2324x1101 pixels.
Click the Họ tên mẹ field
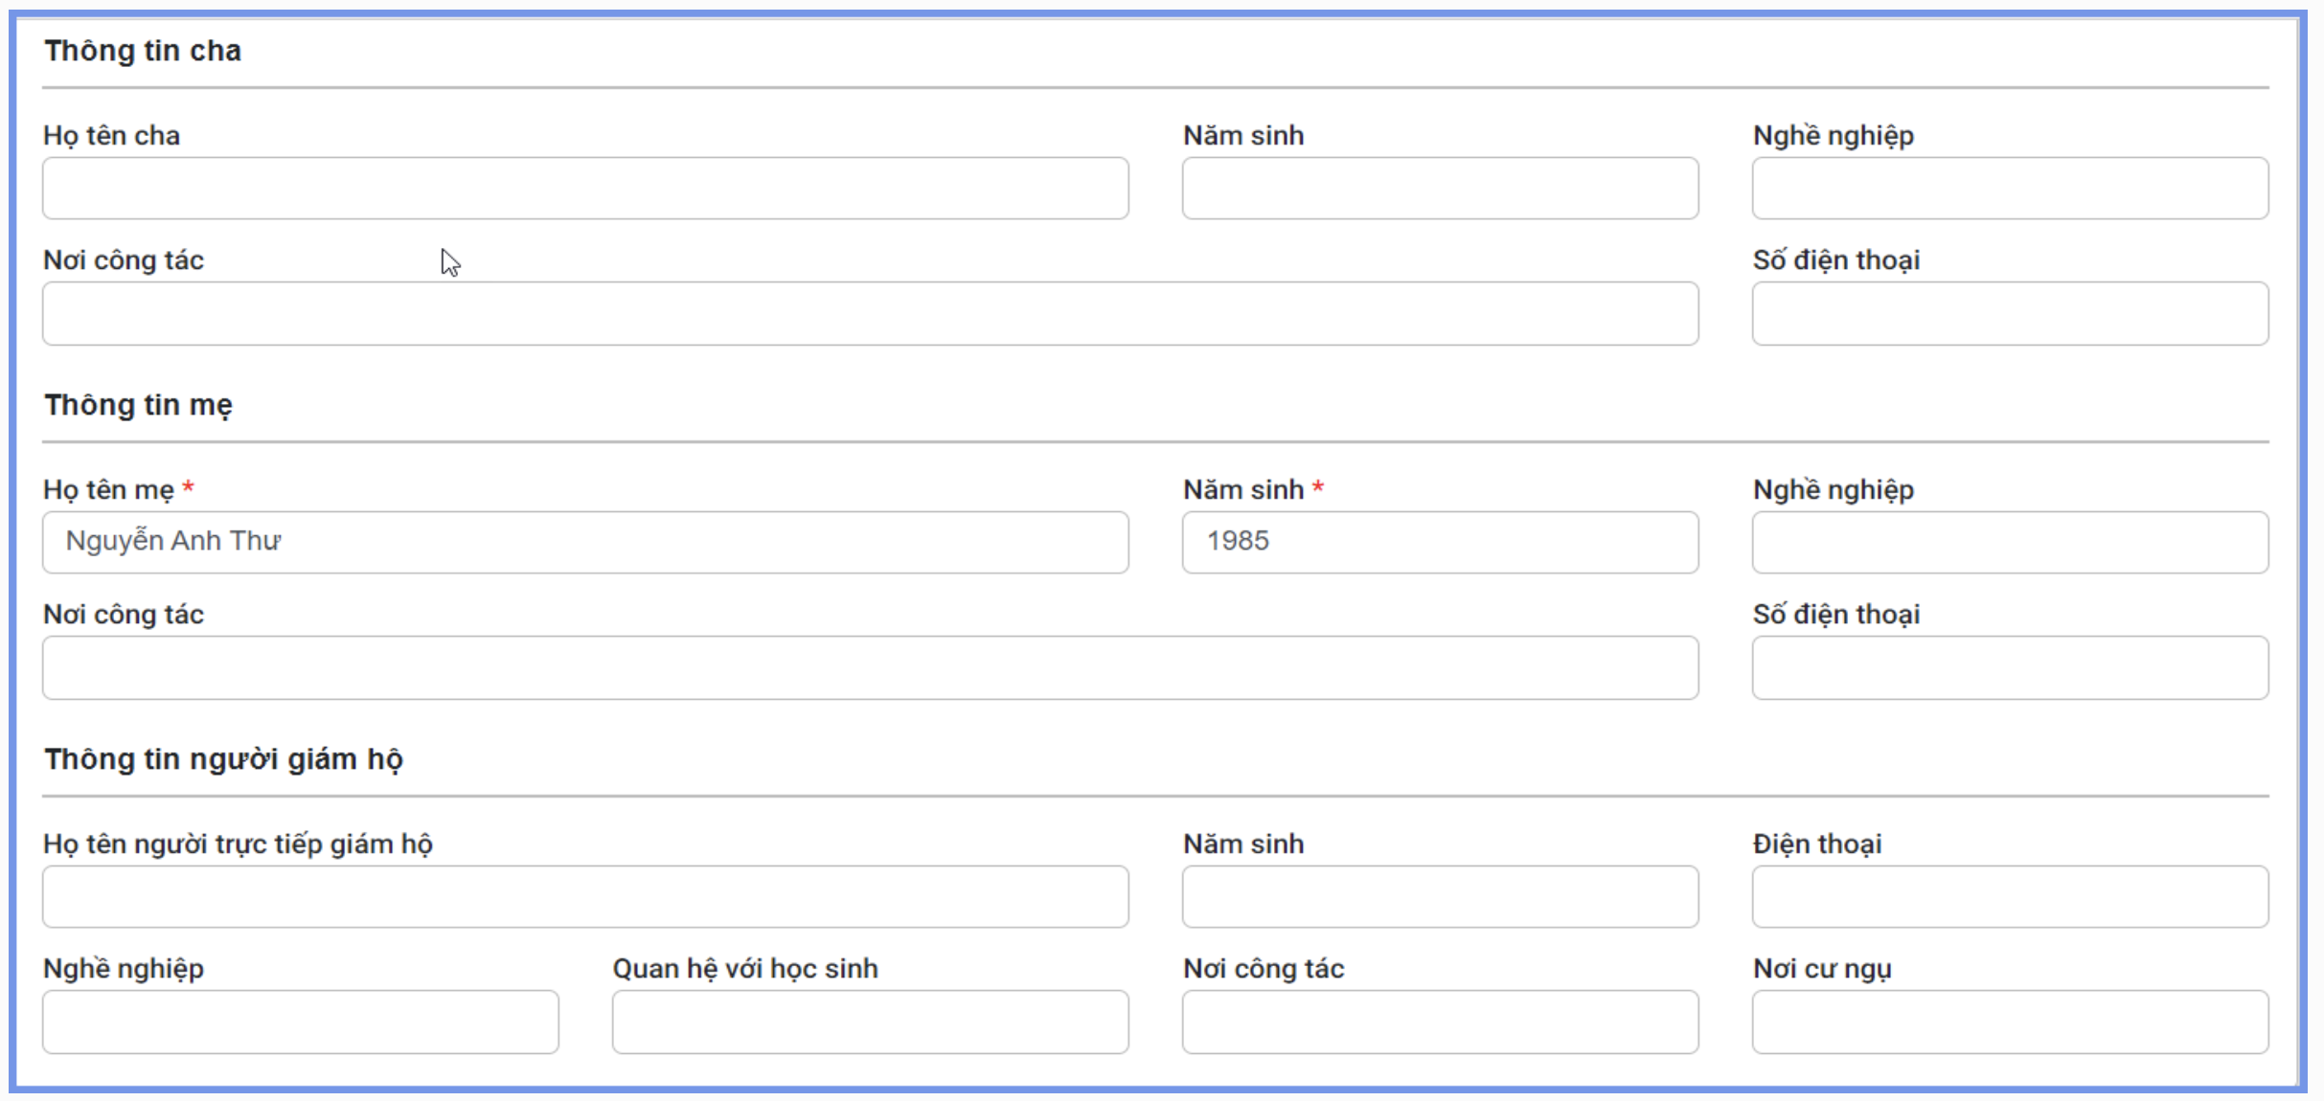pos(585,542)
